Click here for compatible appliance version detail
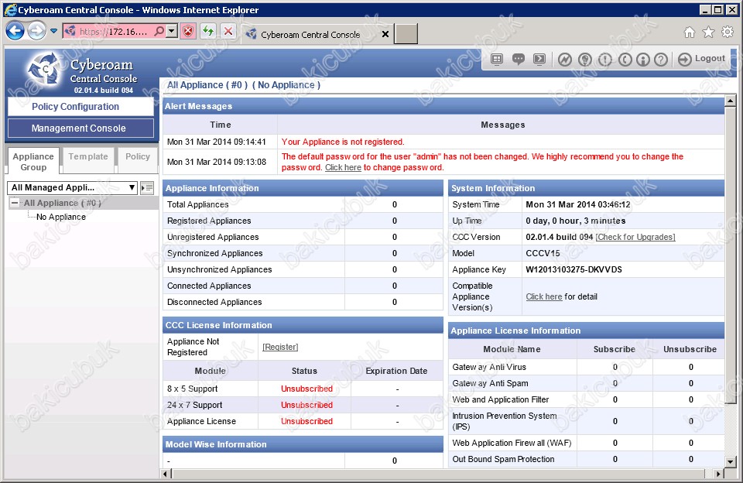 pos(544,296)
